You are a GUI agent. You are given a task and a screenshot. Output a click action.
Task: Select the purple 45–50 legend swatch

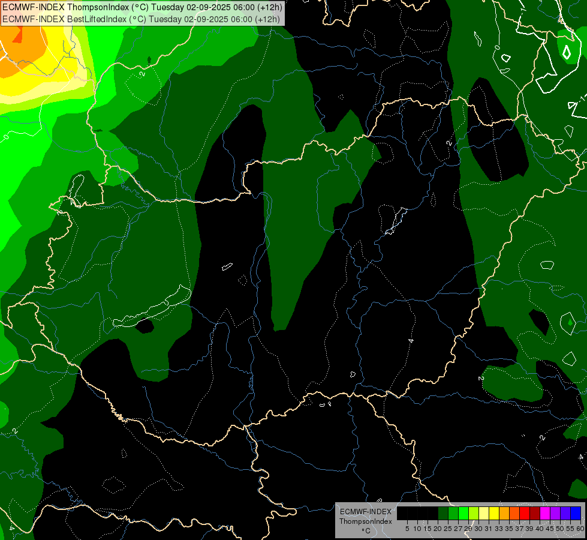coord(555,513)
